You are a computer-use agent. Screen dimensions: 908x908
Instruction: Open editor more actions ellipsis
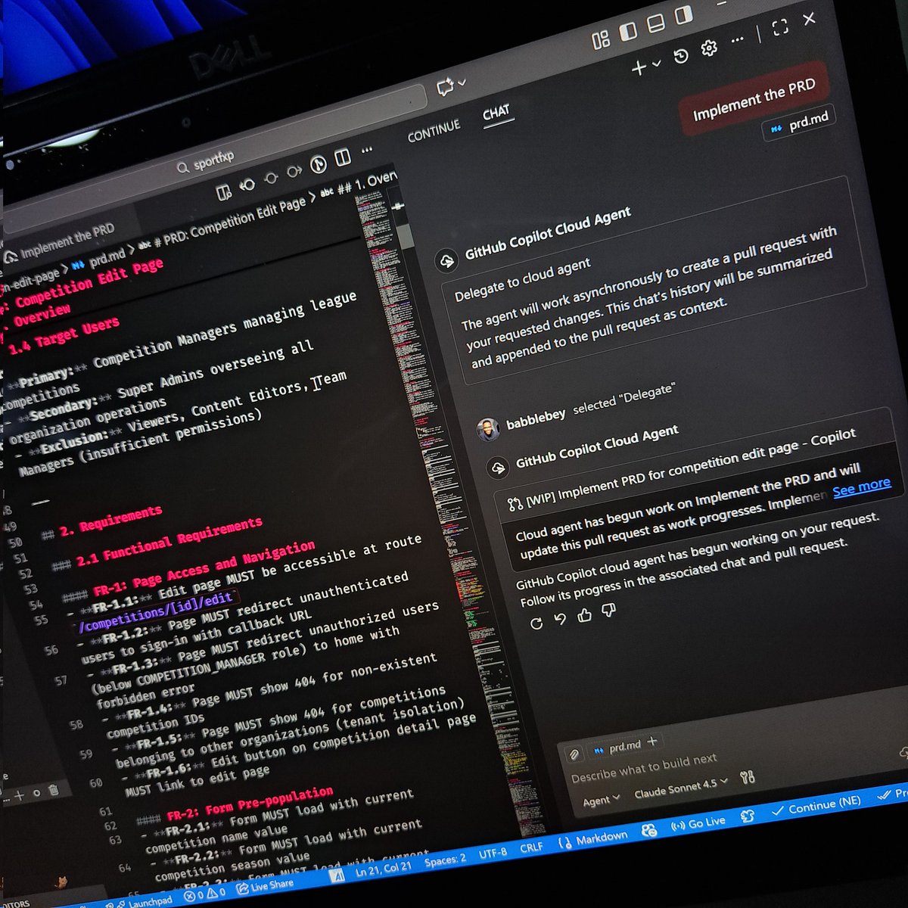(x=367, y=151)
